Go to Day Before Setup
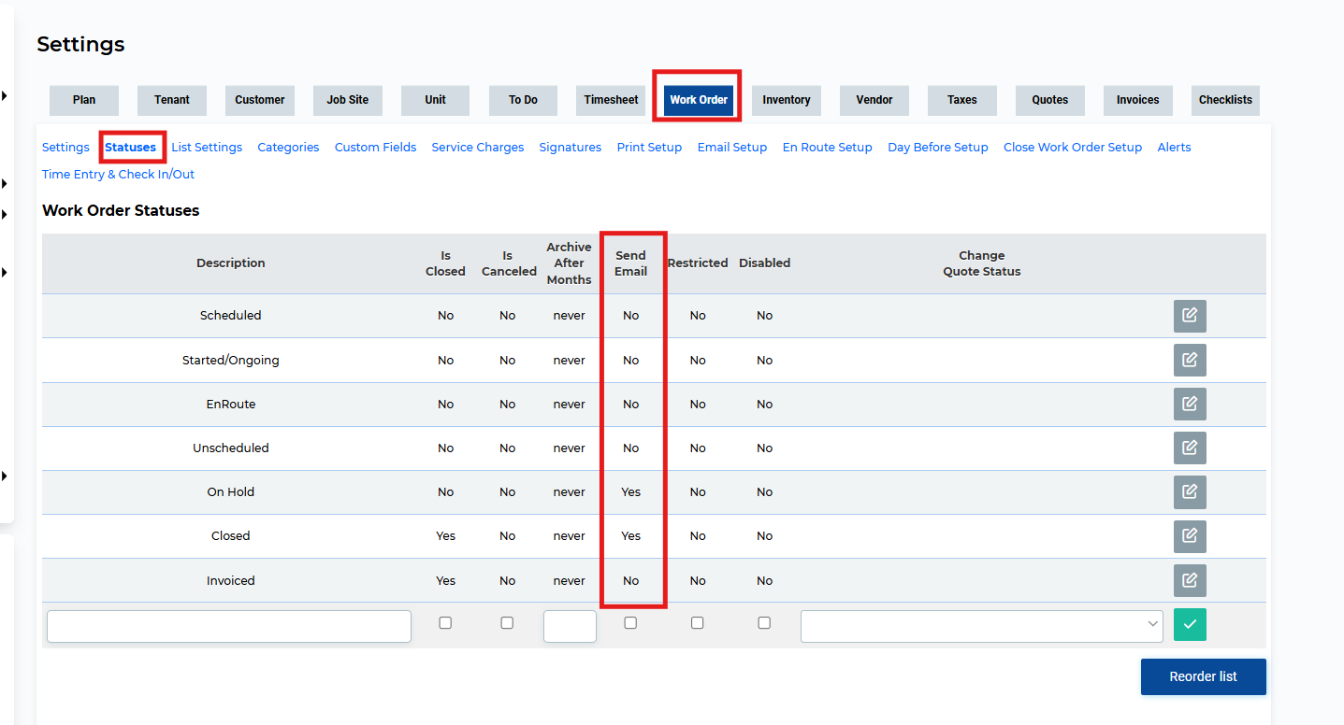 pyautogui.click(x=938, y=148)
